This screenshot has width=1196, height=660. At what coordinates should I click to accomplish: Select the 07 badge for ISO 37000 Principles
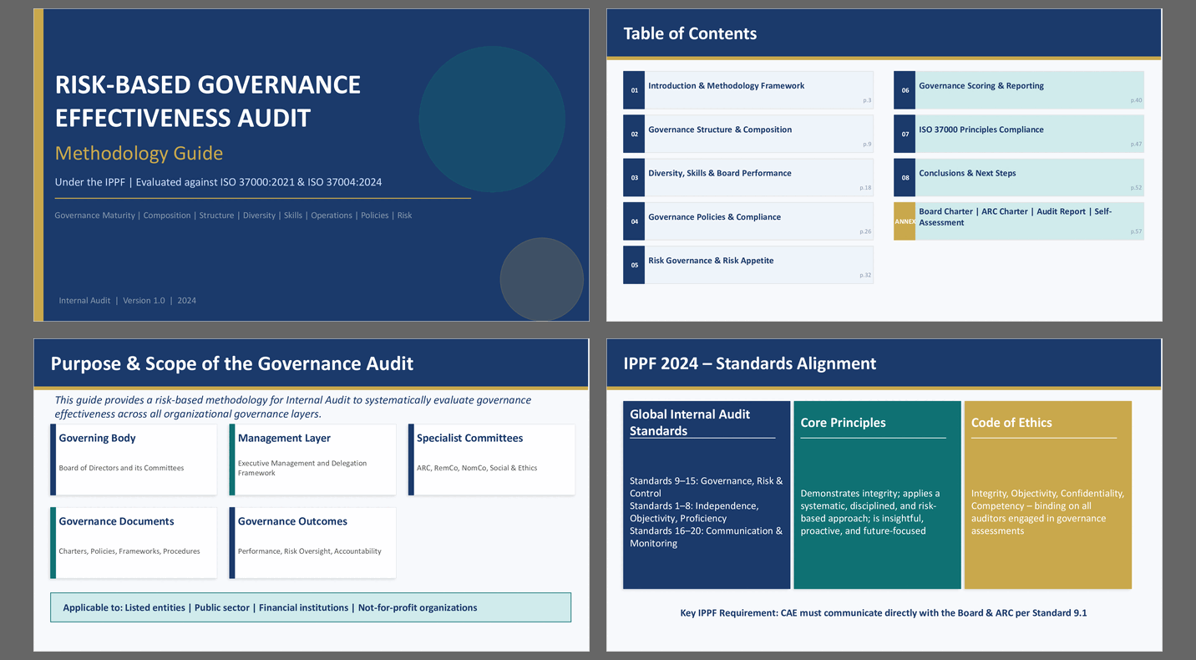click(905, 134)
